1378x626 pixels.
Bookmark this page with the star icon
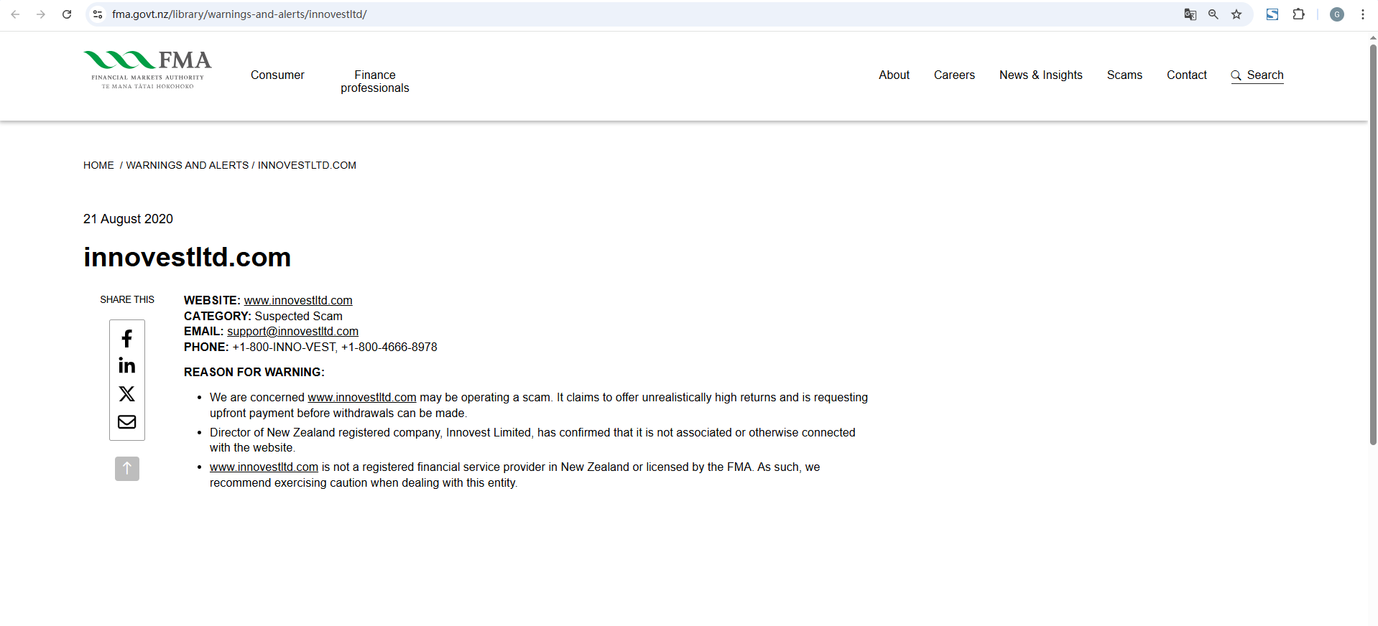tap(1236, 14)
